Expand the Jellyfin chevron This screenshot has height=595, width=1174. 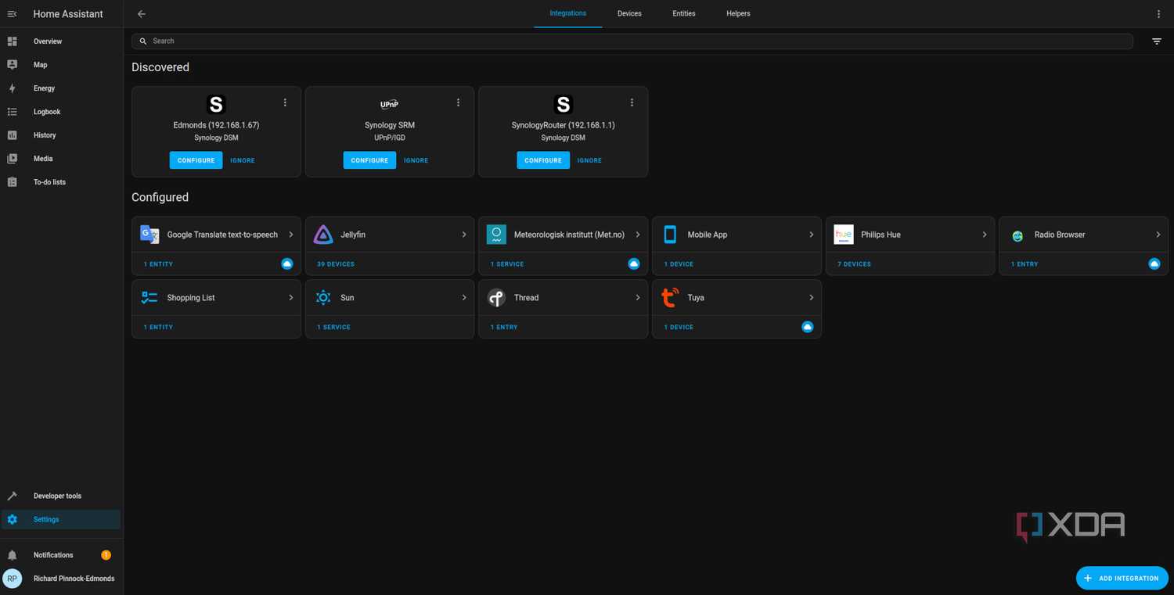click(464, 235)
